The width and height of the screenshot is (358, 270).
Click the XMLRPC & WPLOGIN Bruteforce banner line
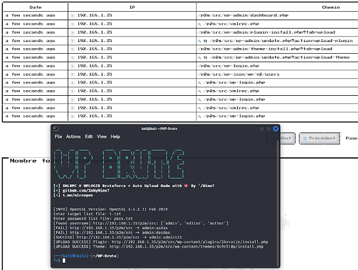(x=134, y=186)
